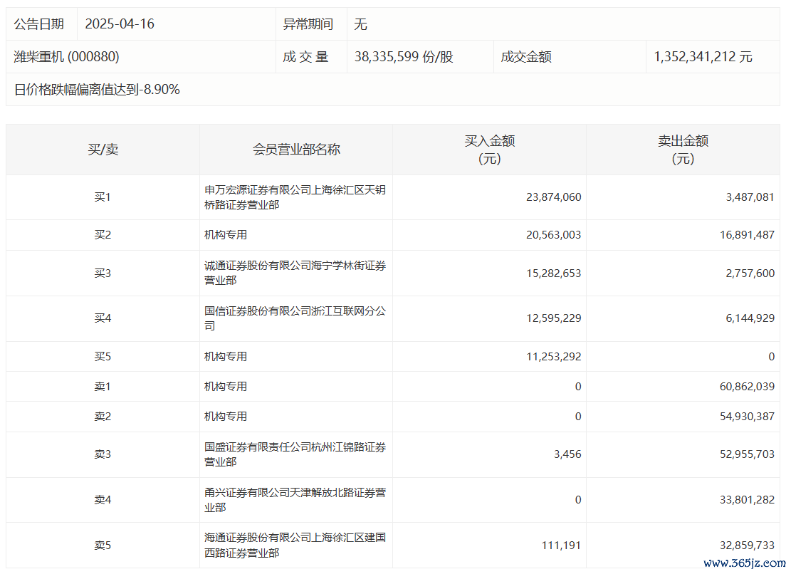Click the 日价格跌幅偏离值达到-8.90% notice text
Screen dimensions: 791x574
click(x=97, y=90)
